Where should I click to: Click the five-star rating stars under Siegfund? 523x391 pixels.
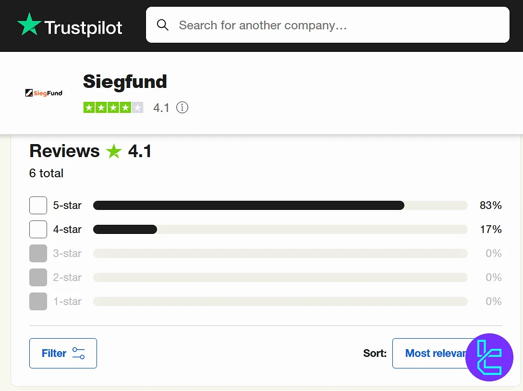point(113,107)
